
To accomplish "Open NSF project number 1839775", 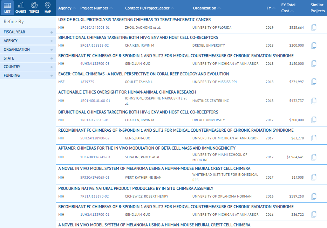I will pos(87,82).
